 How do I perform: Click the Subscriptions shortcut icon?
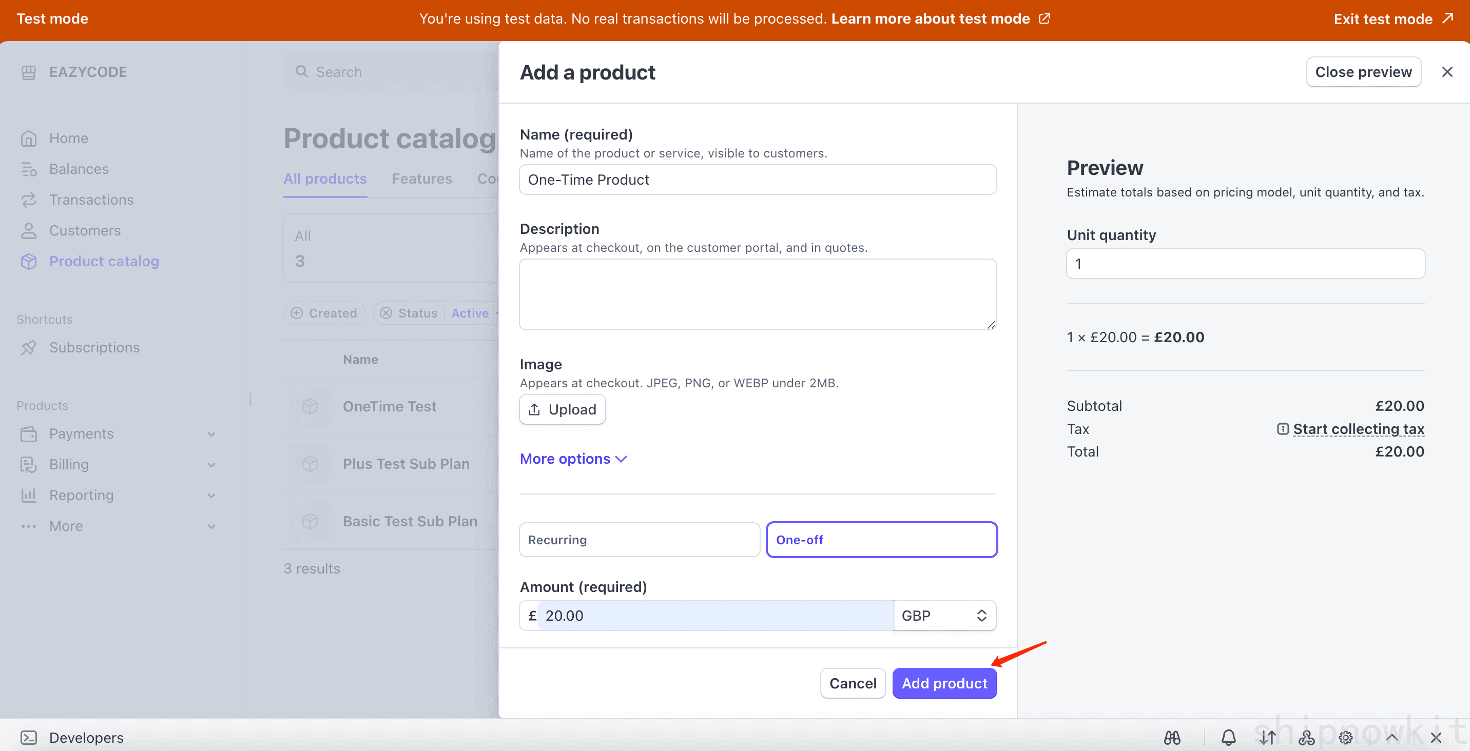[29, 347]
